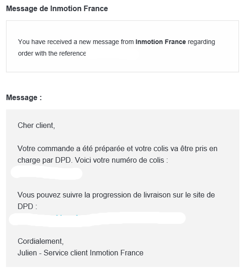The image size is (245, 273).
Task: Click the "Cordialement," closing line
Action: (41, 241)
